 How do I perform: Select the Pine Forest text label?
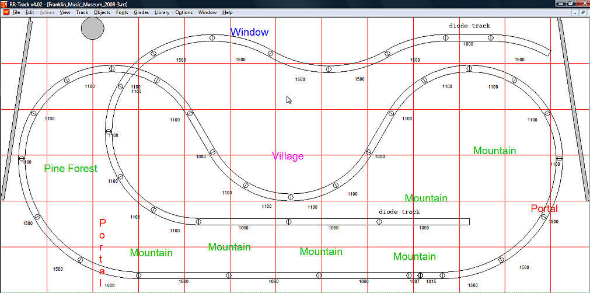pos(71,169)
